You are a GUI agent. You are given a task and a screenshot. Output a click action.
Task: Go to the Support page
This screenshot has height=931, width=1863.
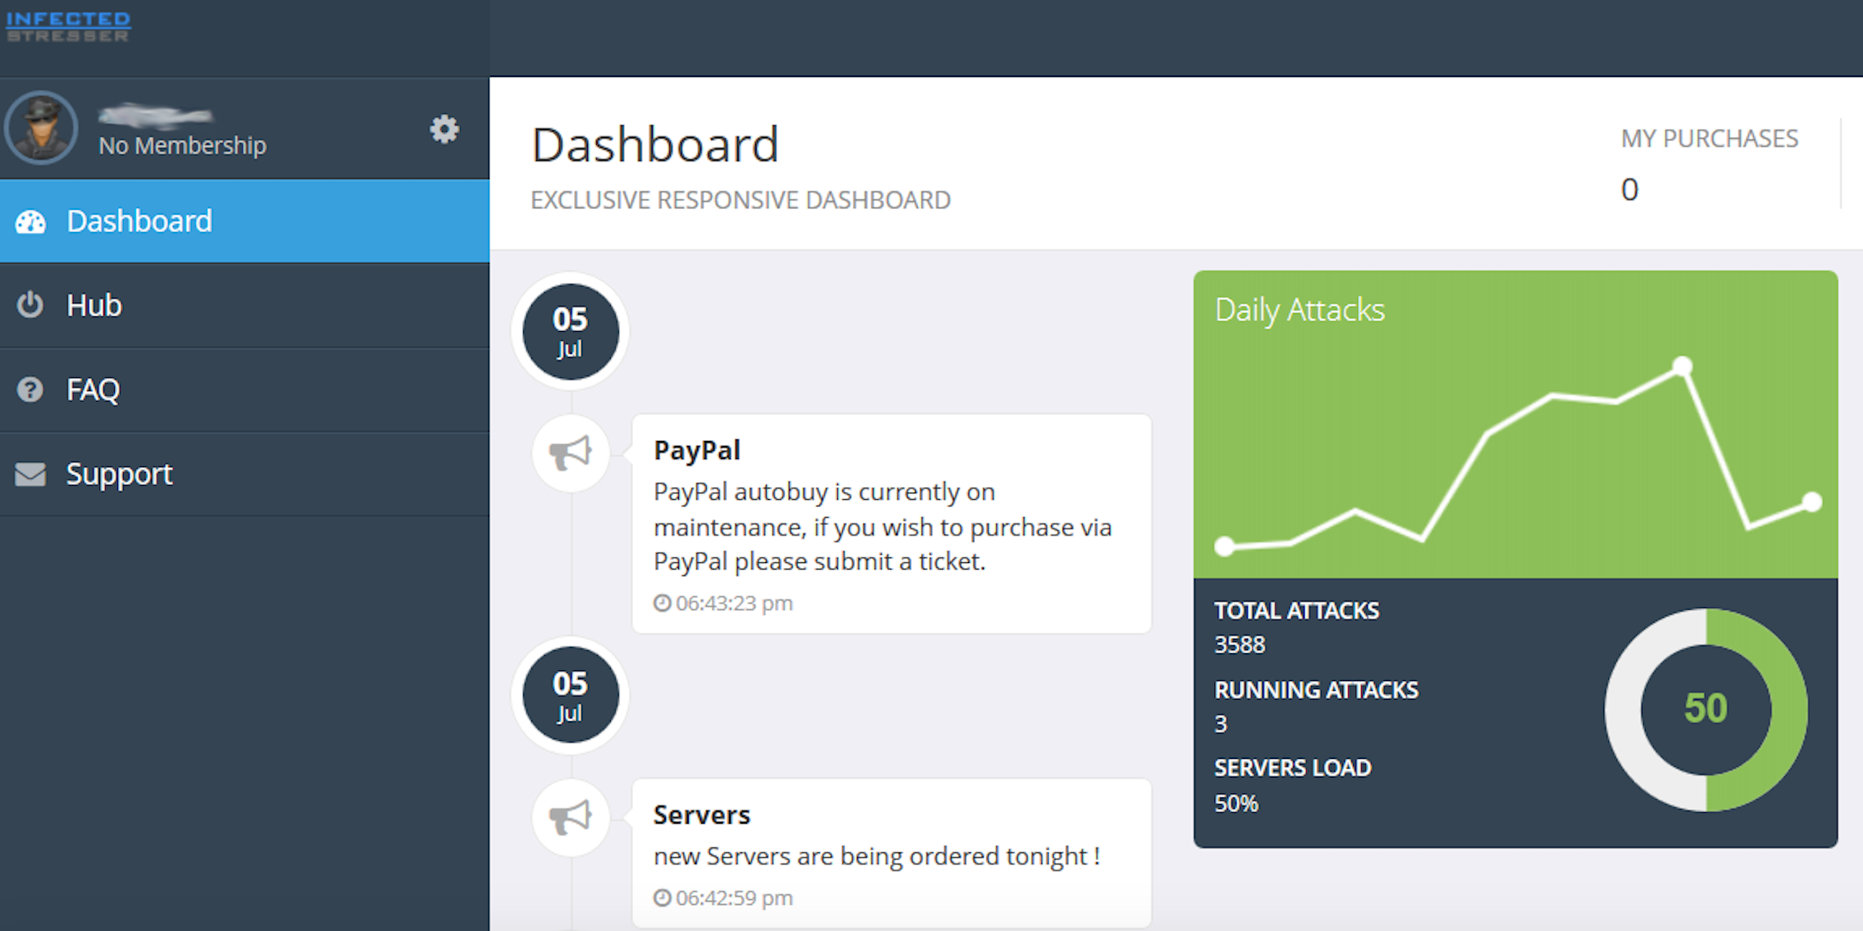[x=120, y=474]
